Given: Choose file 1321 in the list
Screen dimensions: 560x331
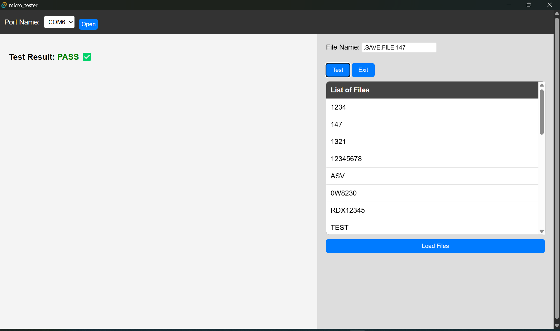Looking at the screenshot, I should [432, 142].
